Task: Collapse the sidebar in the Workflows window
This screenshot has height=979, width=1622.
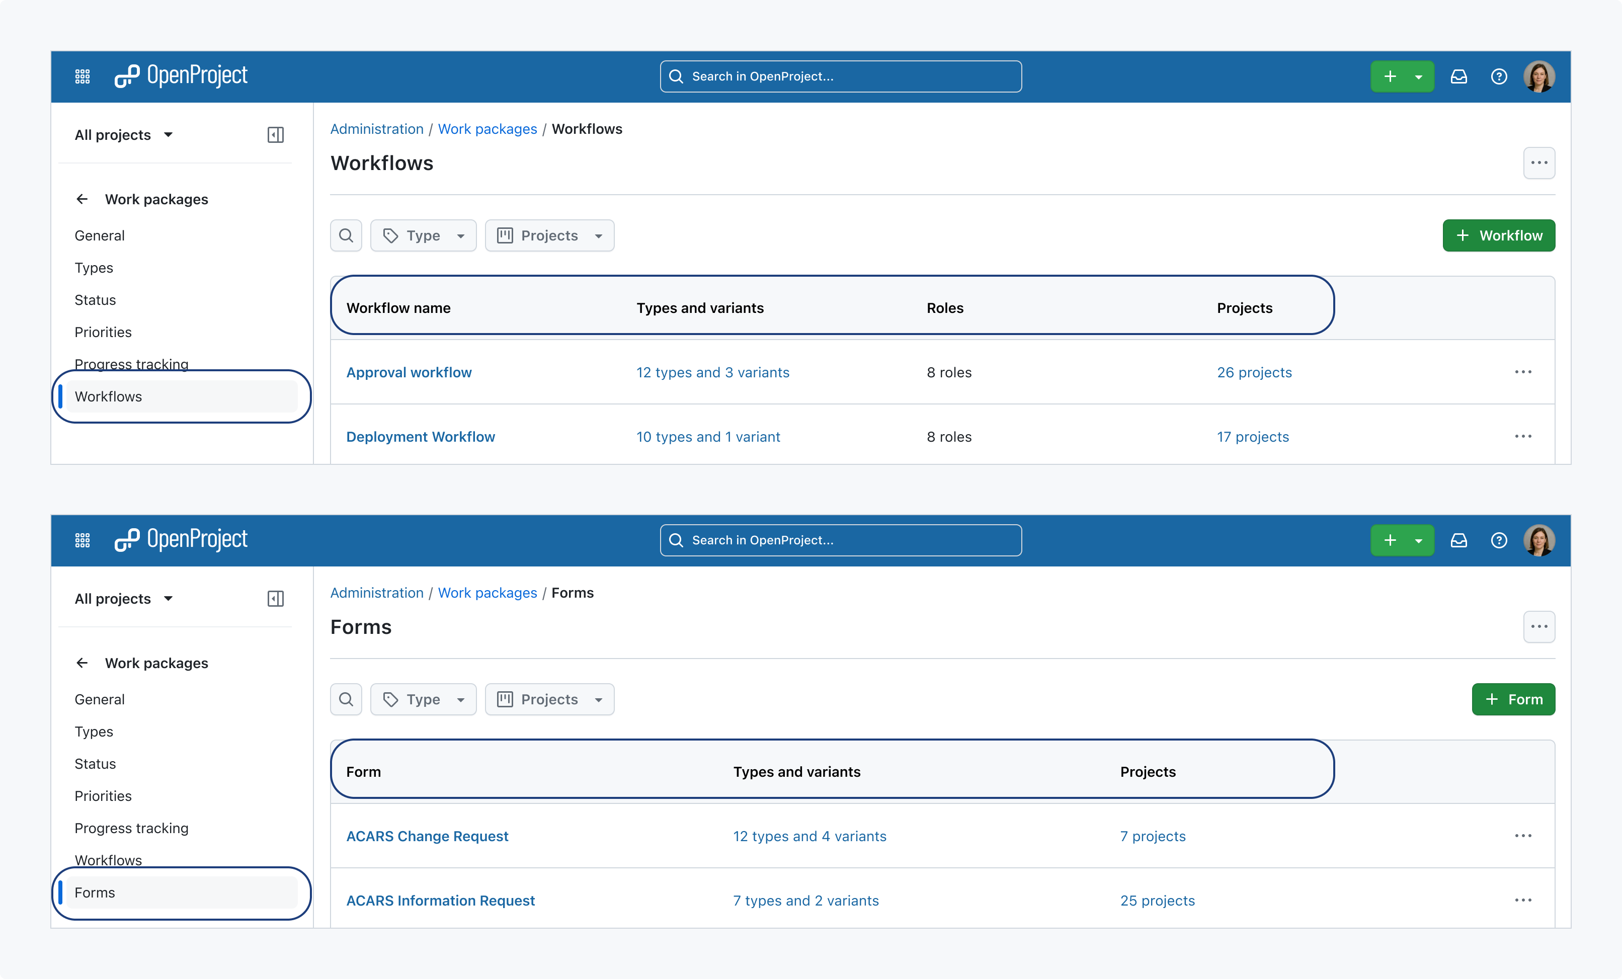Action: pyautogui.click(x=276, y=135)
